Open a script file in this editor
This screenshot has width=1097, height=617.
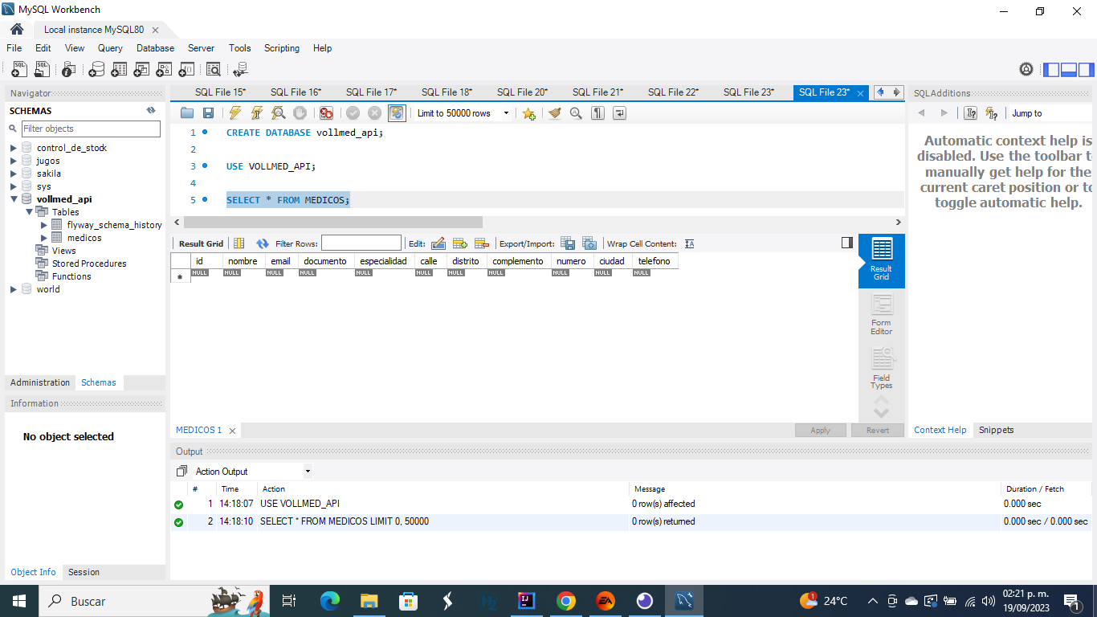[187, 113]
